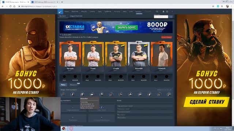234x131 pixels.
Task: Switch to the League Overview tab
Action: tap(76, 16)
